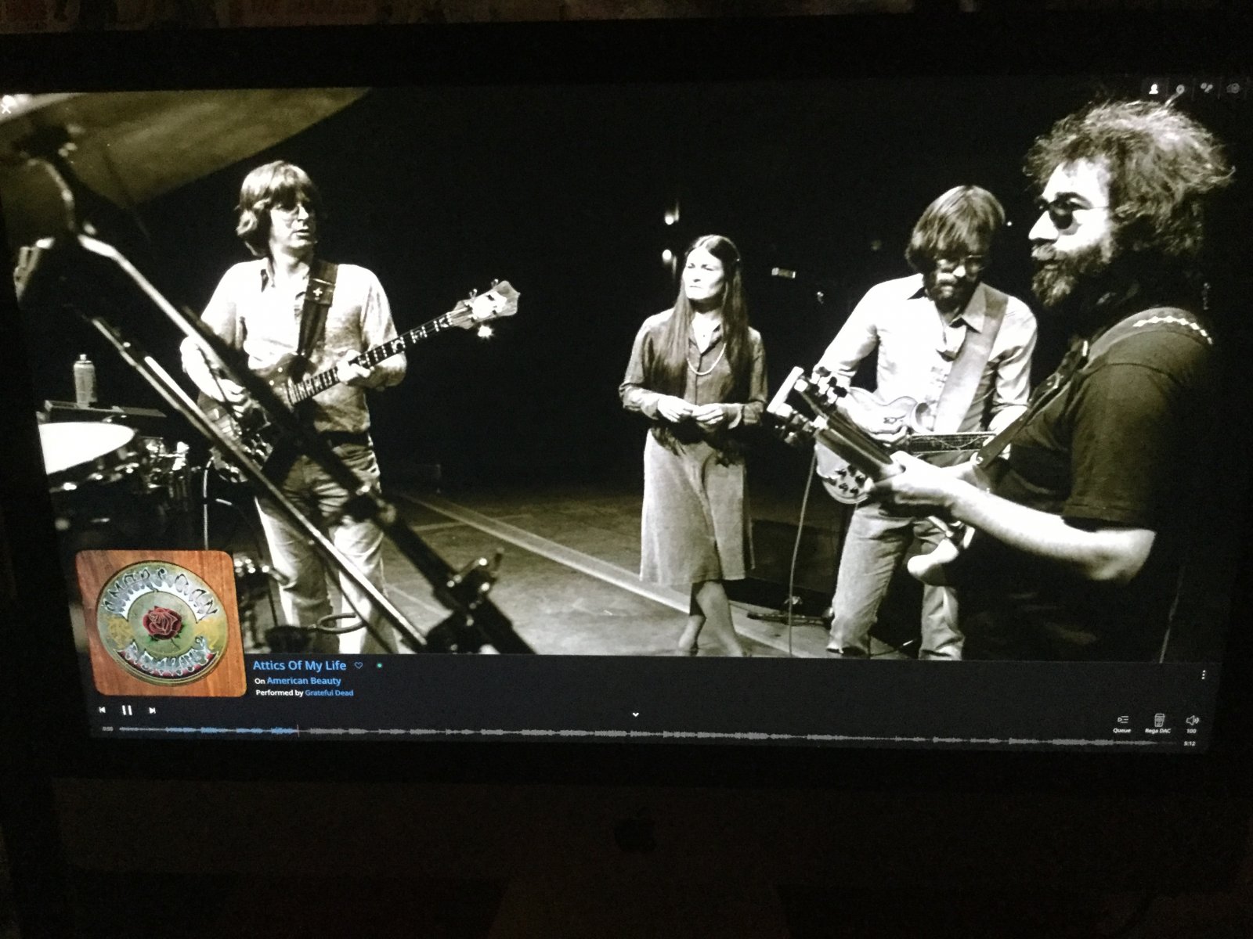Screen dimensions: 1253x939
Task: Click the total track time 5:12
Action: [x=1189, y=743]
